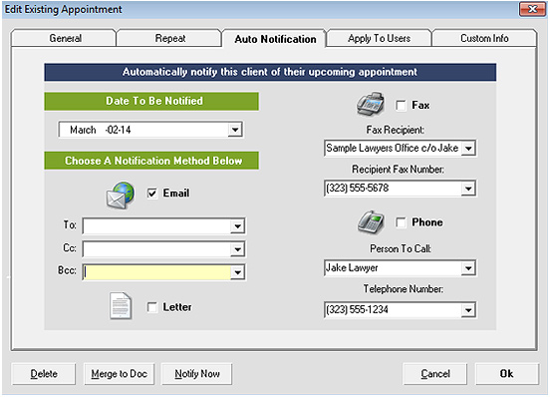Switch to the Apply To Users tab

pyautogui.click(x=379, y=38)
